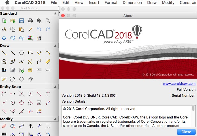This screenshot has height=136, width=197.
Task: Select the Note multi-line text icon
Action: (39, 70)
